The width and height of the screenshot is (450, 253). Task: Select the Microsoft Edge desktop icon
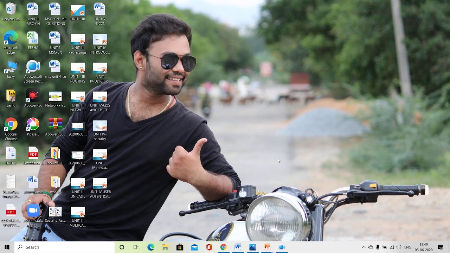pos(11,39)
